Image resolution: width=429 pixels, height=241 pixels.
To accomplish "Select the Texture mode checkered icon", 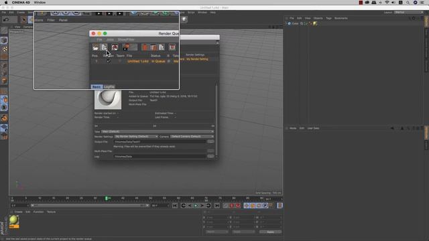I will click(4, 49).
